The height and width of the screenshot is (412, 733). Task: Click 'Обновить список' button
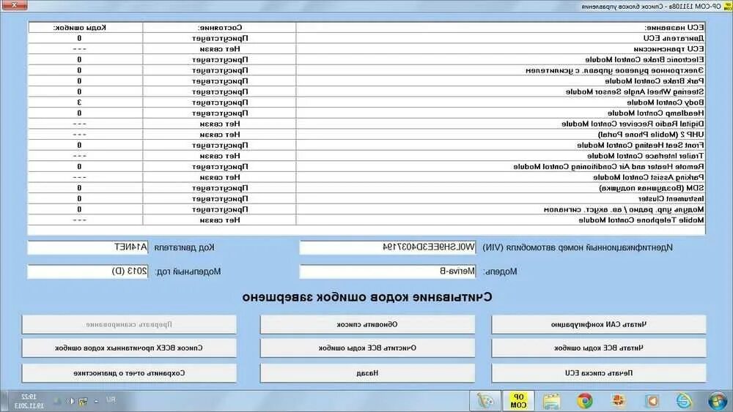point(367,324)
